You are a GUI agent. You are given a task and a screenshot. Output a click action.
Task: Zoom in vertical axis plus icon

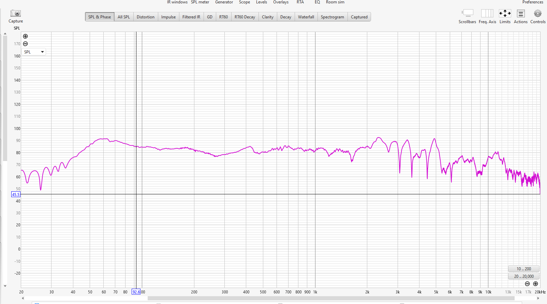click(25, 36)
